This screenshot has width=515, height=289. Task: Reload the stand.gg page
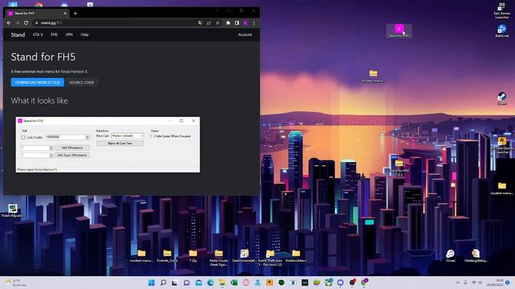pos(26,23)
